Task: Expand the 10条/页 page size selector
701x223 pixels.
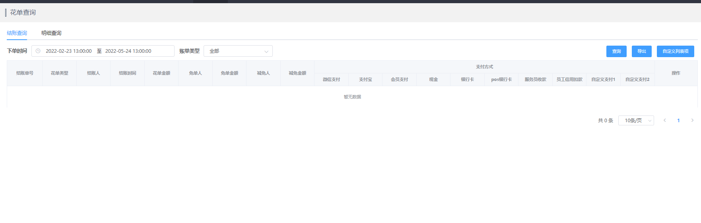Action: [x=636, y=120]
